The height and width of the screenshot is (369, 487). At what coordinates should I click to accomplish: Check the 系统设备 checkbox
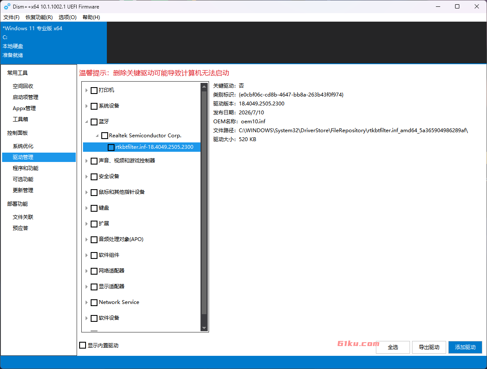tap(94, 106)
